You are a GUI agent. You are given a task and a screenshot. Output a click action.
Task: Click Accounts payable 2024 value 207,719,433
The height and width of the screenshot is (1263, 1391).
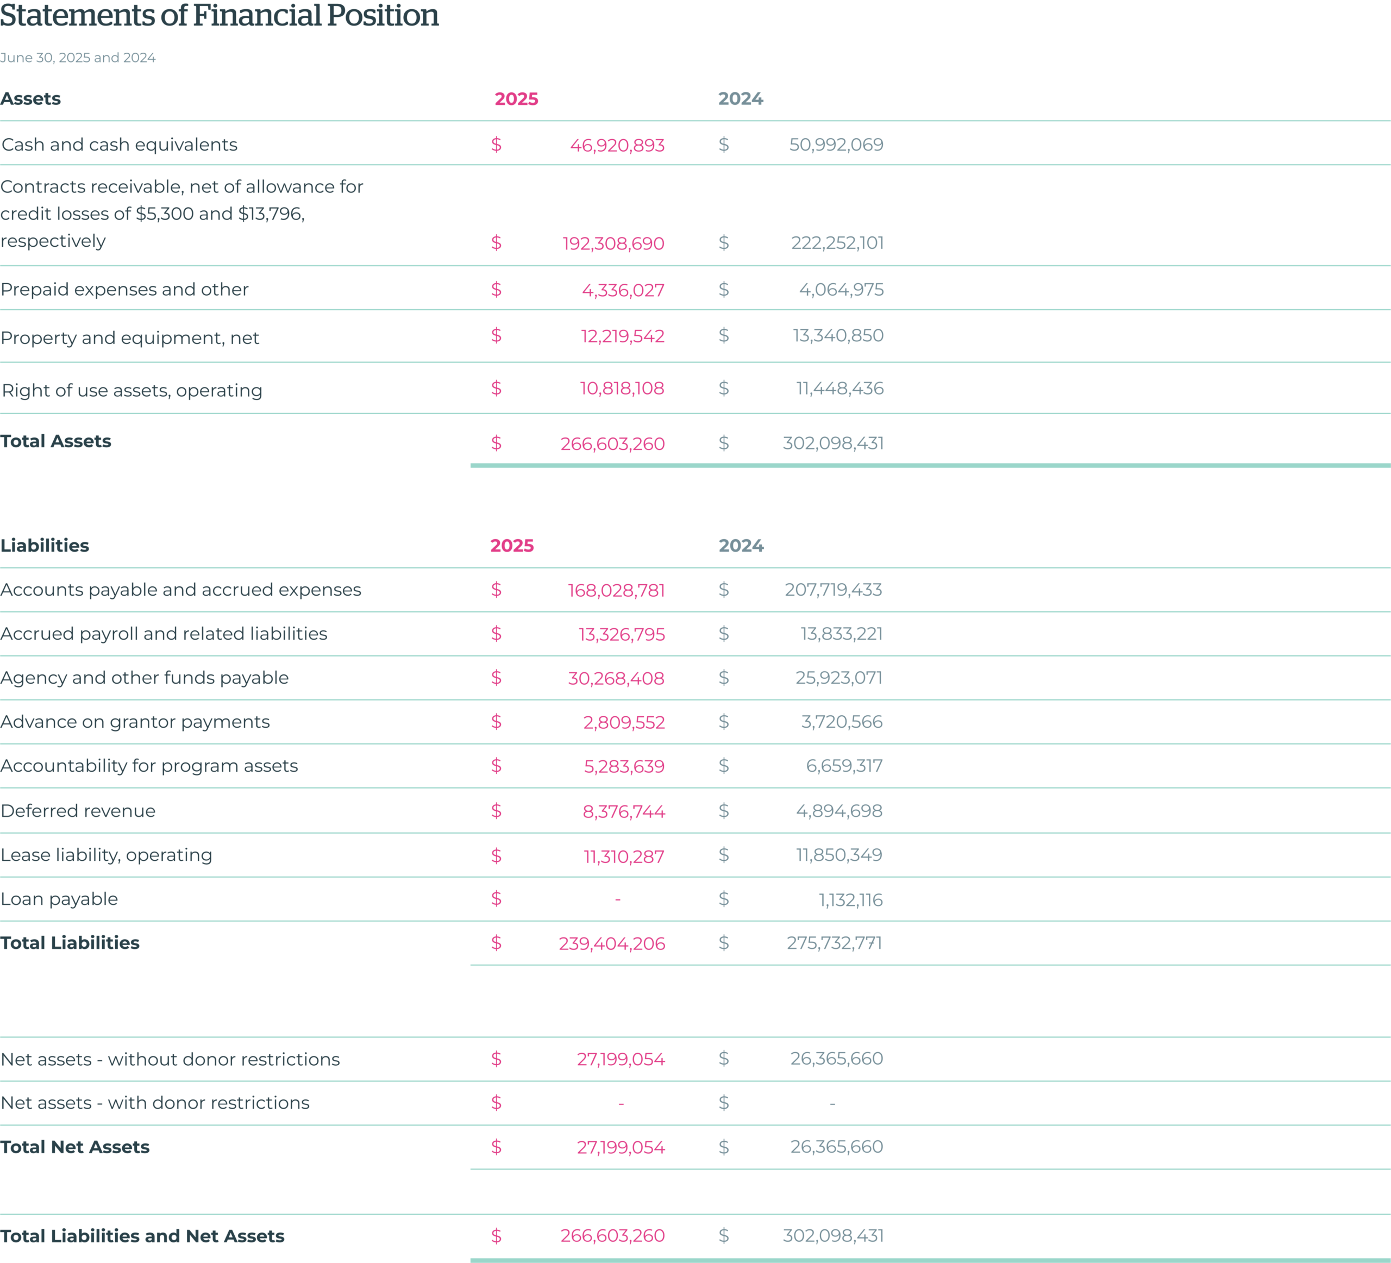(x=833, y=590)
